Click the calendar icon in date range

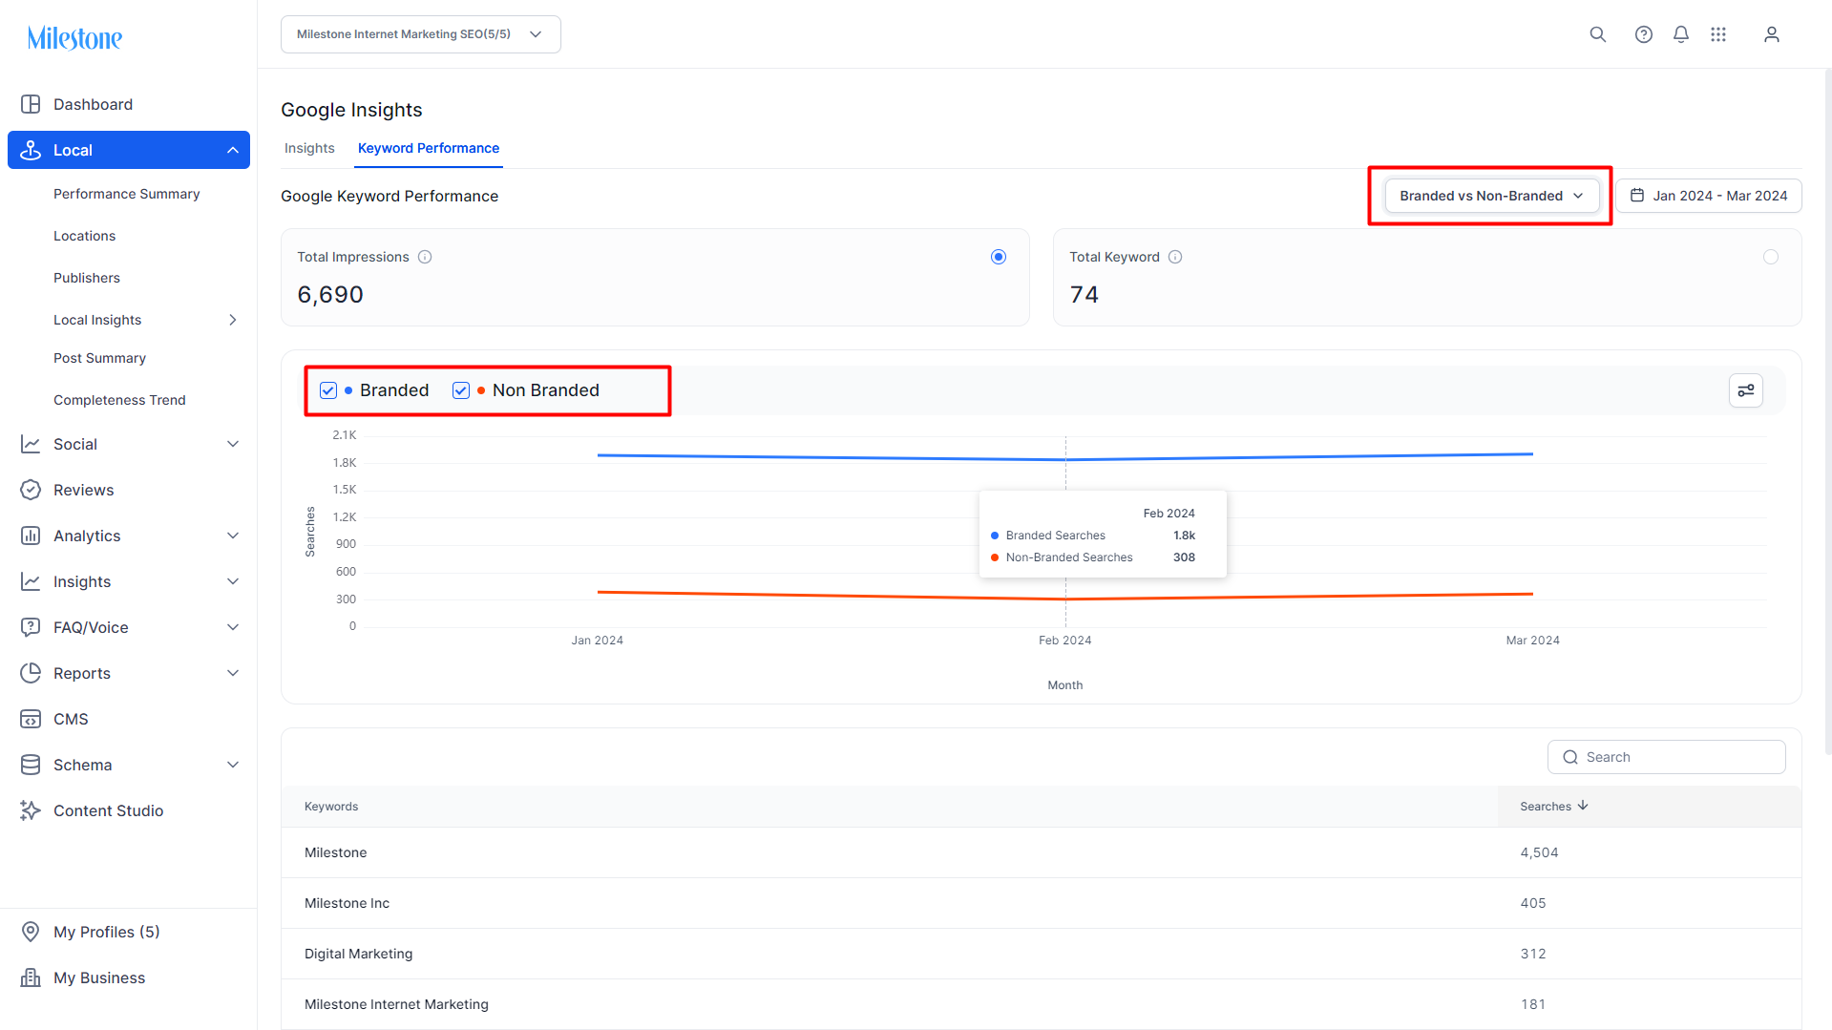(x=1636, y=196)
